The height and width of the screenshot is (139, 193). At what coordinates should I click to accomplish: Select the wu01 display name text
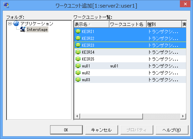86,66
